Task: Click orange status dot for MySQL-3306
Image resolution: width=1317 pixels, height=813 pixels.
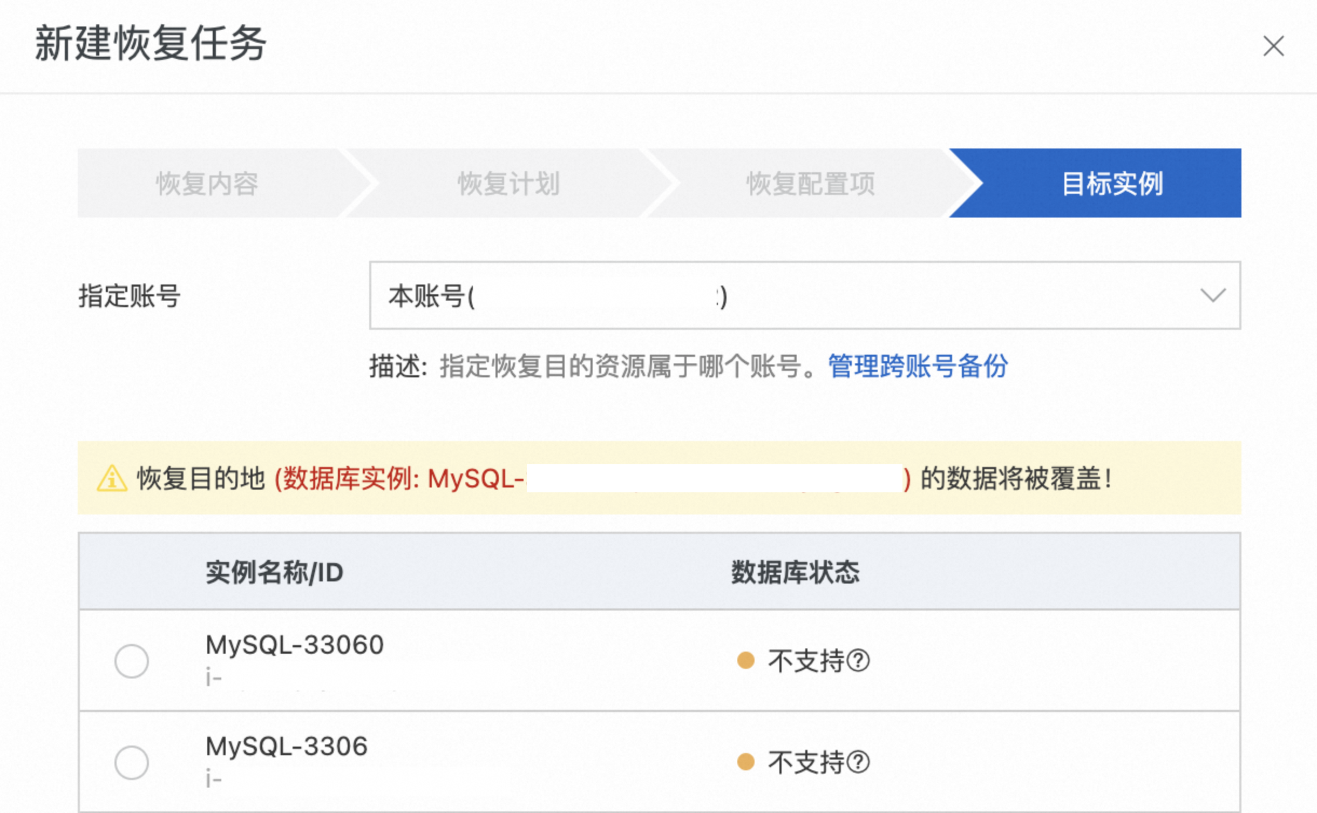Action: (x=745, y=761)
